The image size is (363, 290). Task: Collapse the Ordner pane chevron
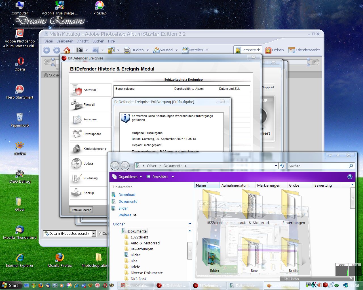tap(190, 224)
